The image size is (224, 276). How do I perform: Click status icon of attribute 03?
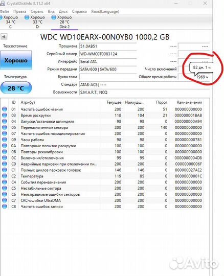click(5, 116)
